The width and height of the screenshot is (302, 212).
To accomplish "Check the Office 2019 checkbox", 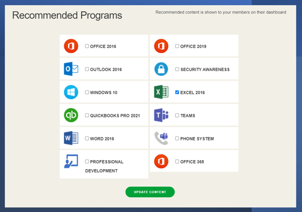I will (x=177, y=46).
